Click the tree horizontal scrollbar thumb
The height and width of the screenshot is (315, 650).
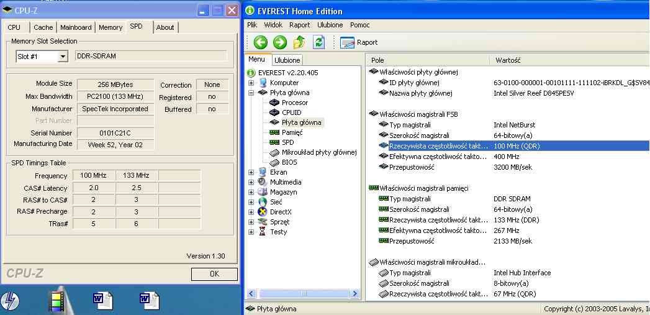click(303, 294)
